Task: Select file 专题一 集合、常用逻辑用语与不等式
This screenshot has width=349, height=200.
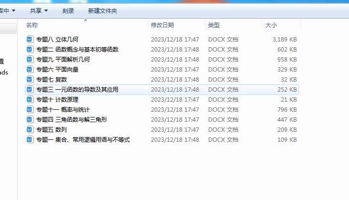Action: (162, 140)
